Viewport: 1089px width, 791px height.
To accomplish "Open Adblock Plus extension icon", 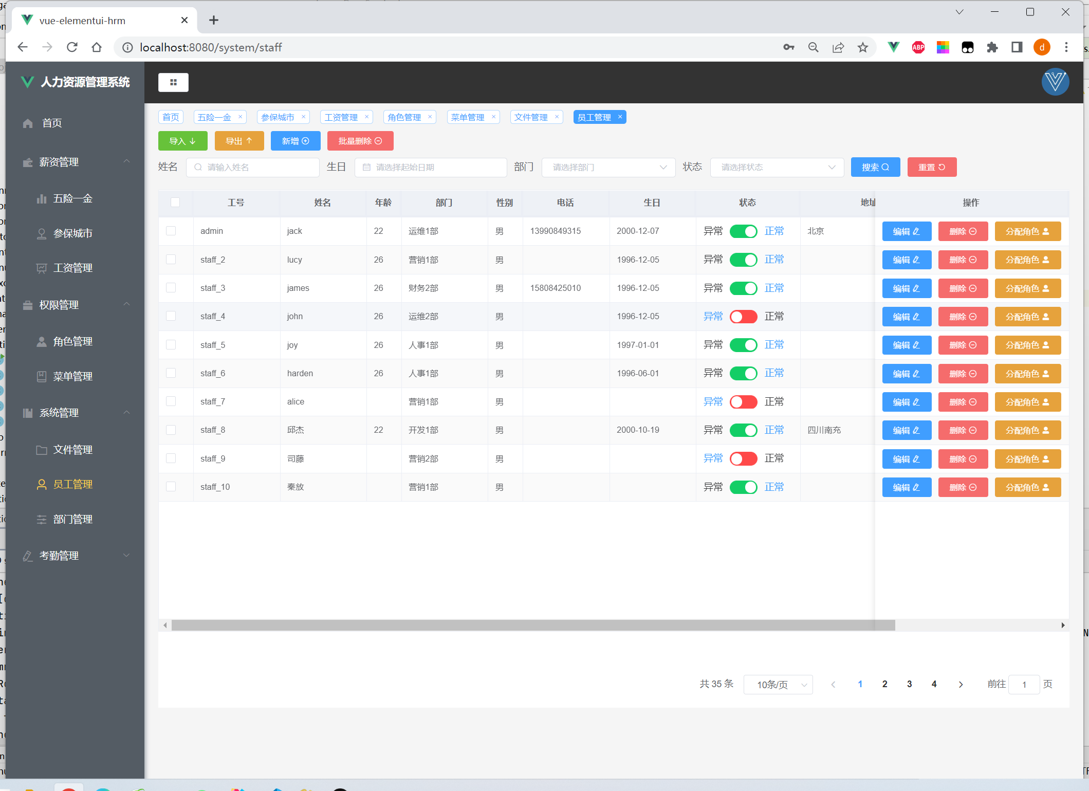I will 918,47.
